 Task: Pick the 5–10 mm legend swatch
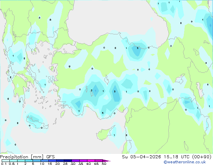pyautogui.click(x=37, y=161)
